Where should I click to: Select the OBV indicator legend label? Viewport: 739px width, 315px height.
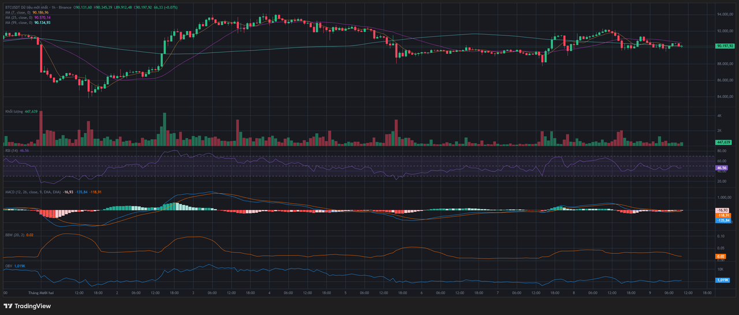pos(8,266)
